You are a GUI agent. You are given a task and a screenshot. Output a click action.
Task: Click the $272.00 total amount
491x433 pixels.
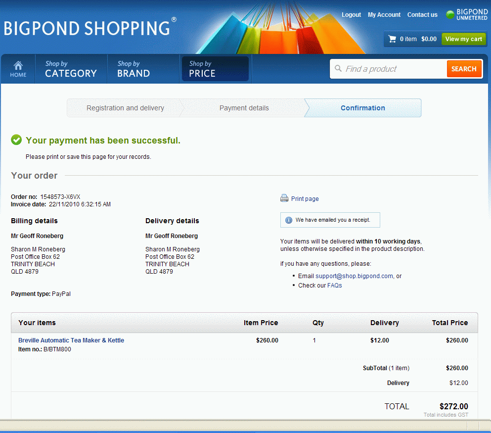[x=453, y=406]
